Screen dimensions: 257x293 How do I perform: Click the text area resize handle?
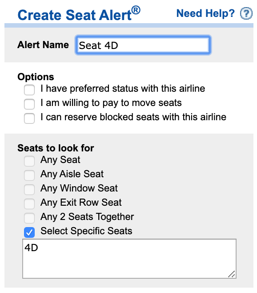pos(232,274)
